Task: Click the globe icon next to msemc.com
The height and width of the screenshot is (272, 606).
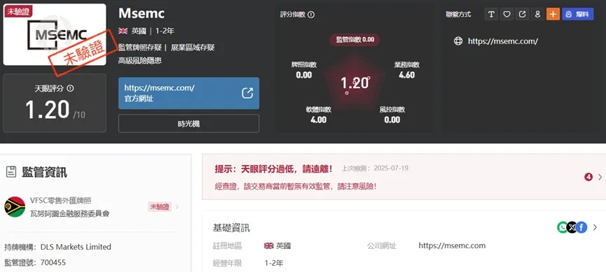Action: pos(458,41)
